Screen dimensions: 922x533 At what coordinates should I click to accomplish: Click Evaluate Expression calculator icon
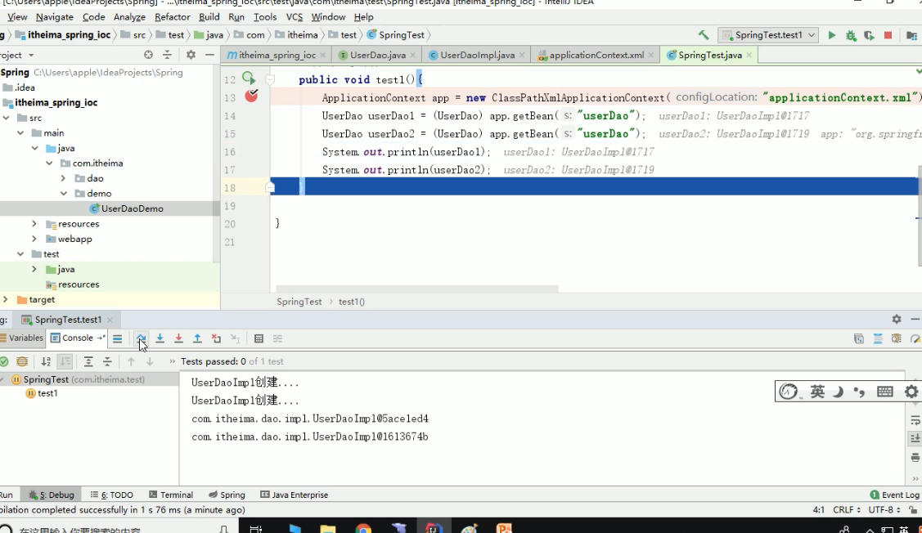tap(259, 338)
